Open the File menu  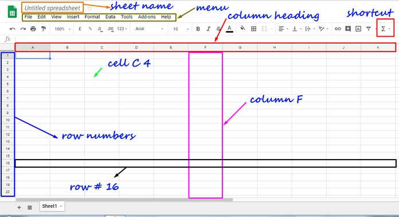pyautogui.click(x=28, y=17)
